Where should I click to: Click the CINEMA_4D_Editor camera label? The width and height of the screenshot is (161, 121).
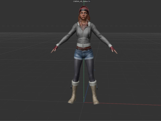(80, 1)
